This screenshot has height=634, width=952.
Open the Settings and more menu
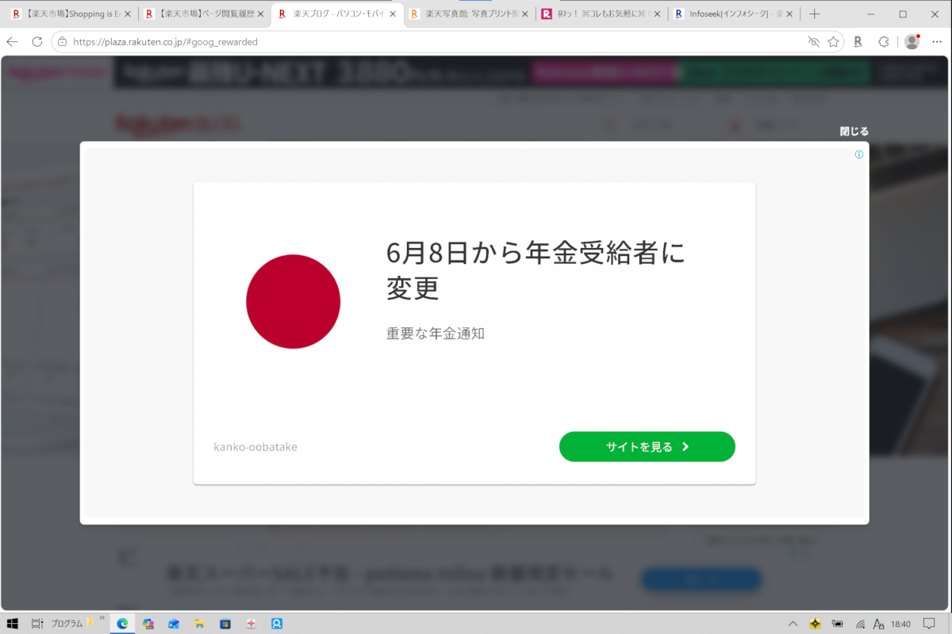[938, 42]
